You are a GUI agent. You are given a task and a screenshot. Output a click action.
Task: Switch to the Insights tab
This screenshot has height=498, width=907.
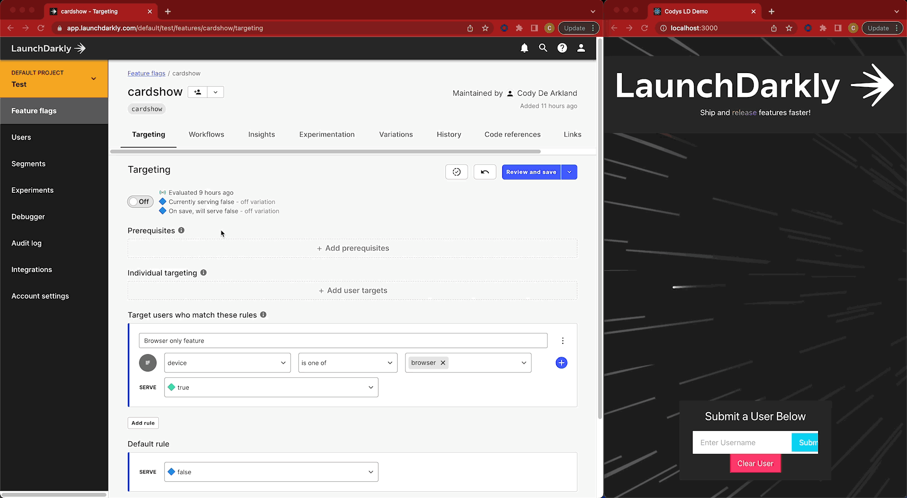click(x=262, y=134)
